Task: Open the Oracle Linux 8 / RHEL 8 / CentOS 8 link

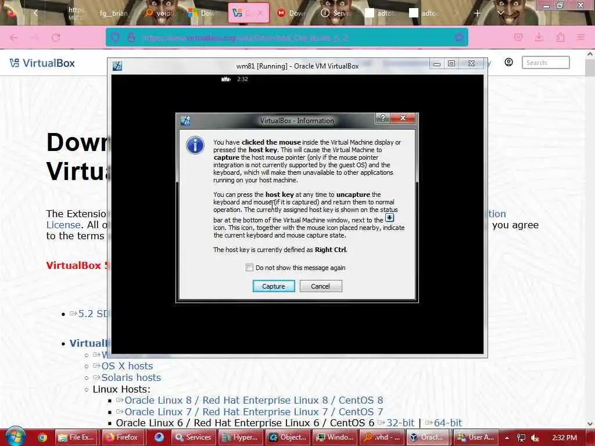Action: (253, 401)
